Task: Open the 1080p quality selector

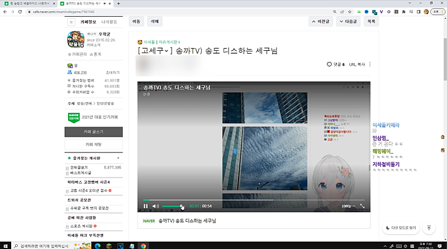Action: [347, 206]
